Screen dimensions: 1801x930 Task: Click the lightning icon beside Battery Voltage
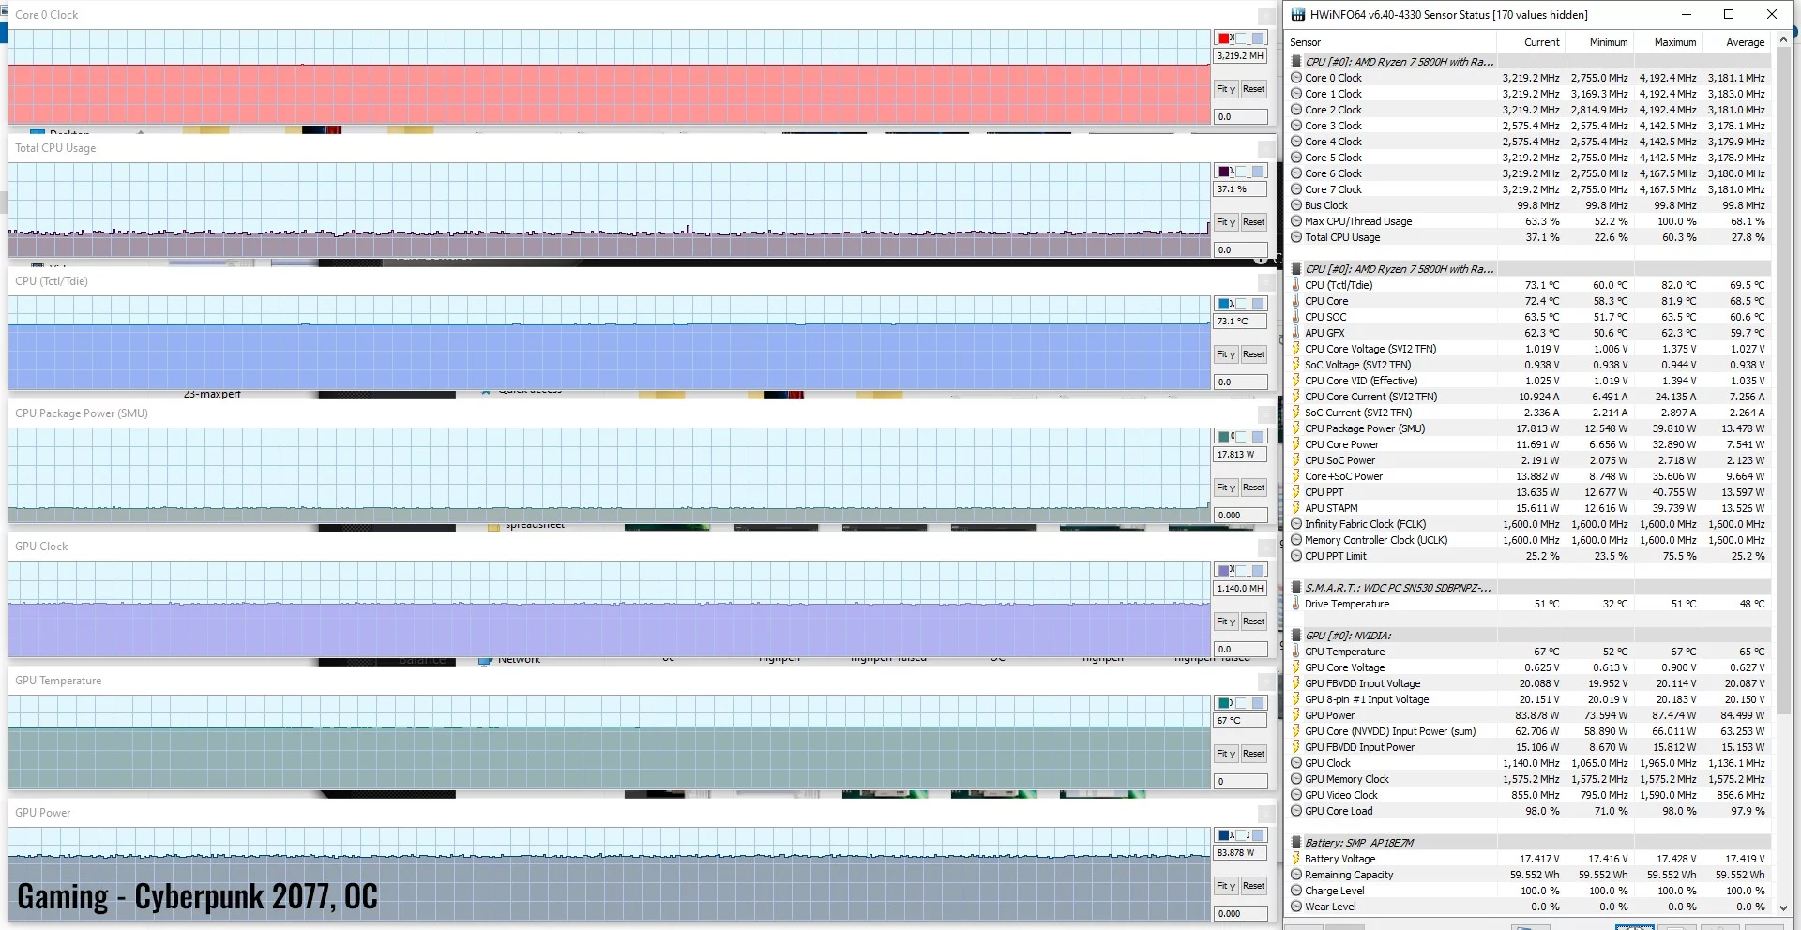pos(1296,859)
